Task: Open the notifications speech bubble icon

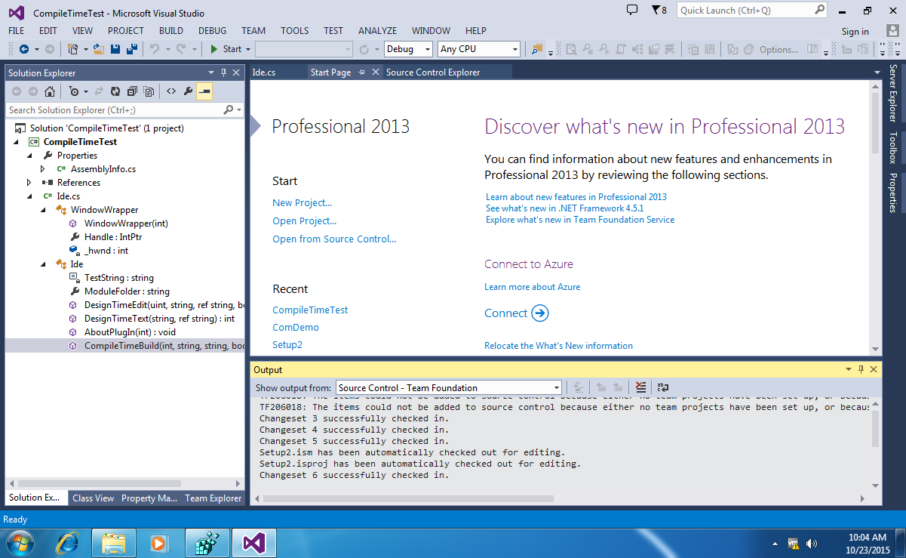Action: click(633, 10)
